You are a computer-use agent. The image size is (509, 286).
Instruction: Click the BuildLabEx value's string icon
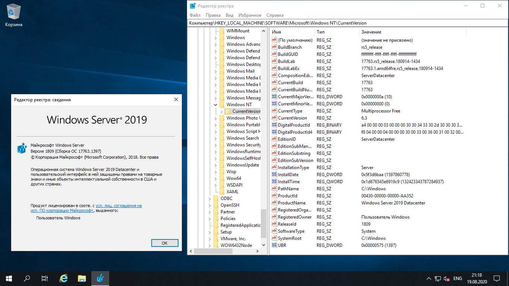[x=274, y=69]
